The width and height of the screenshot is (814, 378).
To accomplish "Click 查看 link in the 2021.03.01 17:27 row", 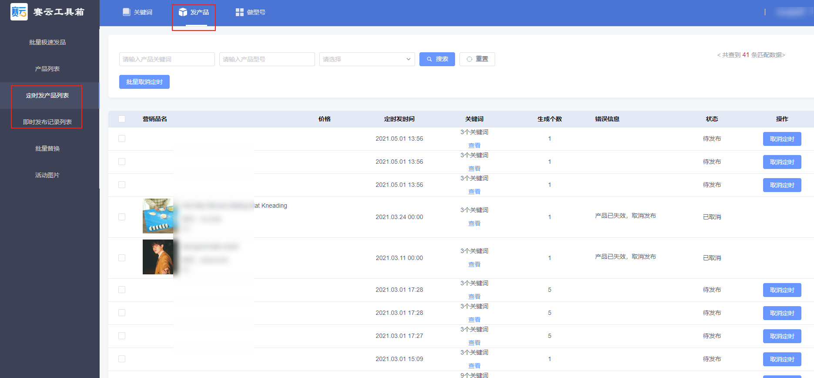I will pyautogui.click(x=474, y=343).
